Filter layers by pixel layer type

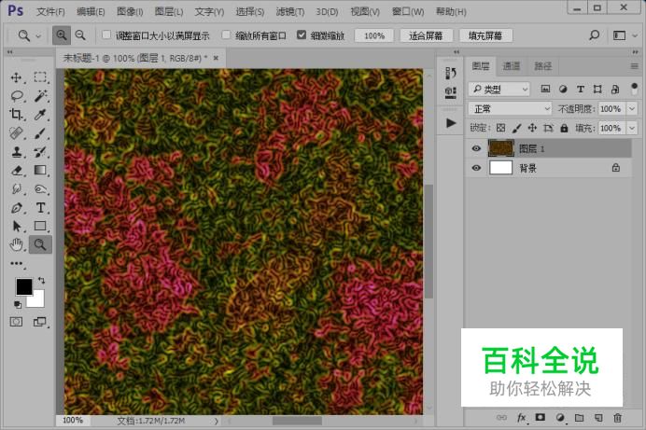tap(545, 89)
